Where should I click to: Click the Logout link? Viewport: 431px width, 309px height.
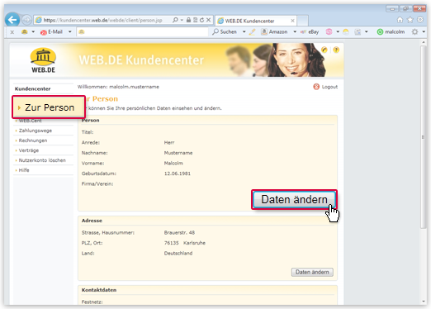click(x=329, y=87)
